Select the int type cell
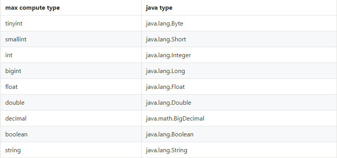Image resolution: width=337 pixels, height=158 pixels. tap(71, 55)
